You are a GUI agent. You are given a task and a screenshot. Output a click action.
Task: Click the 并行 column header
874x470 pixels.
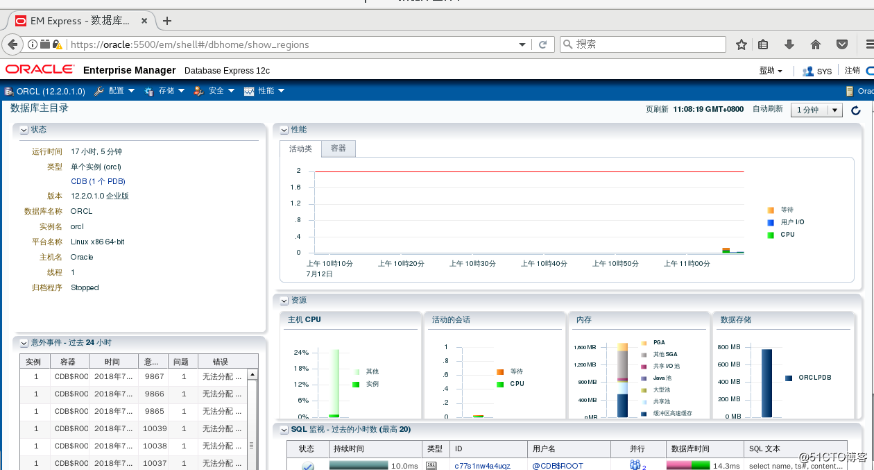[637, 448]
